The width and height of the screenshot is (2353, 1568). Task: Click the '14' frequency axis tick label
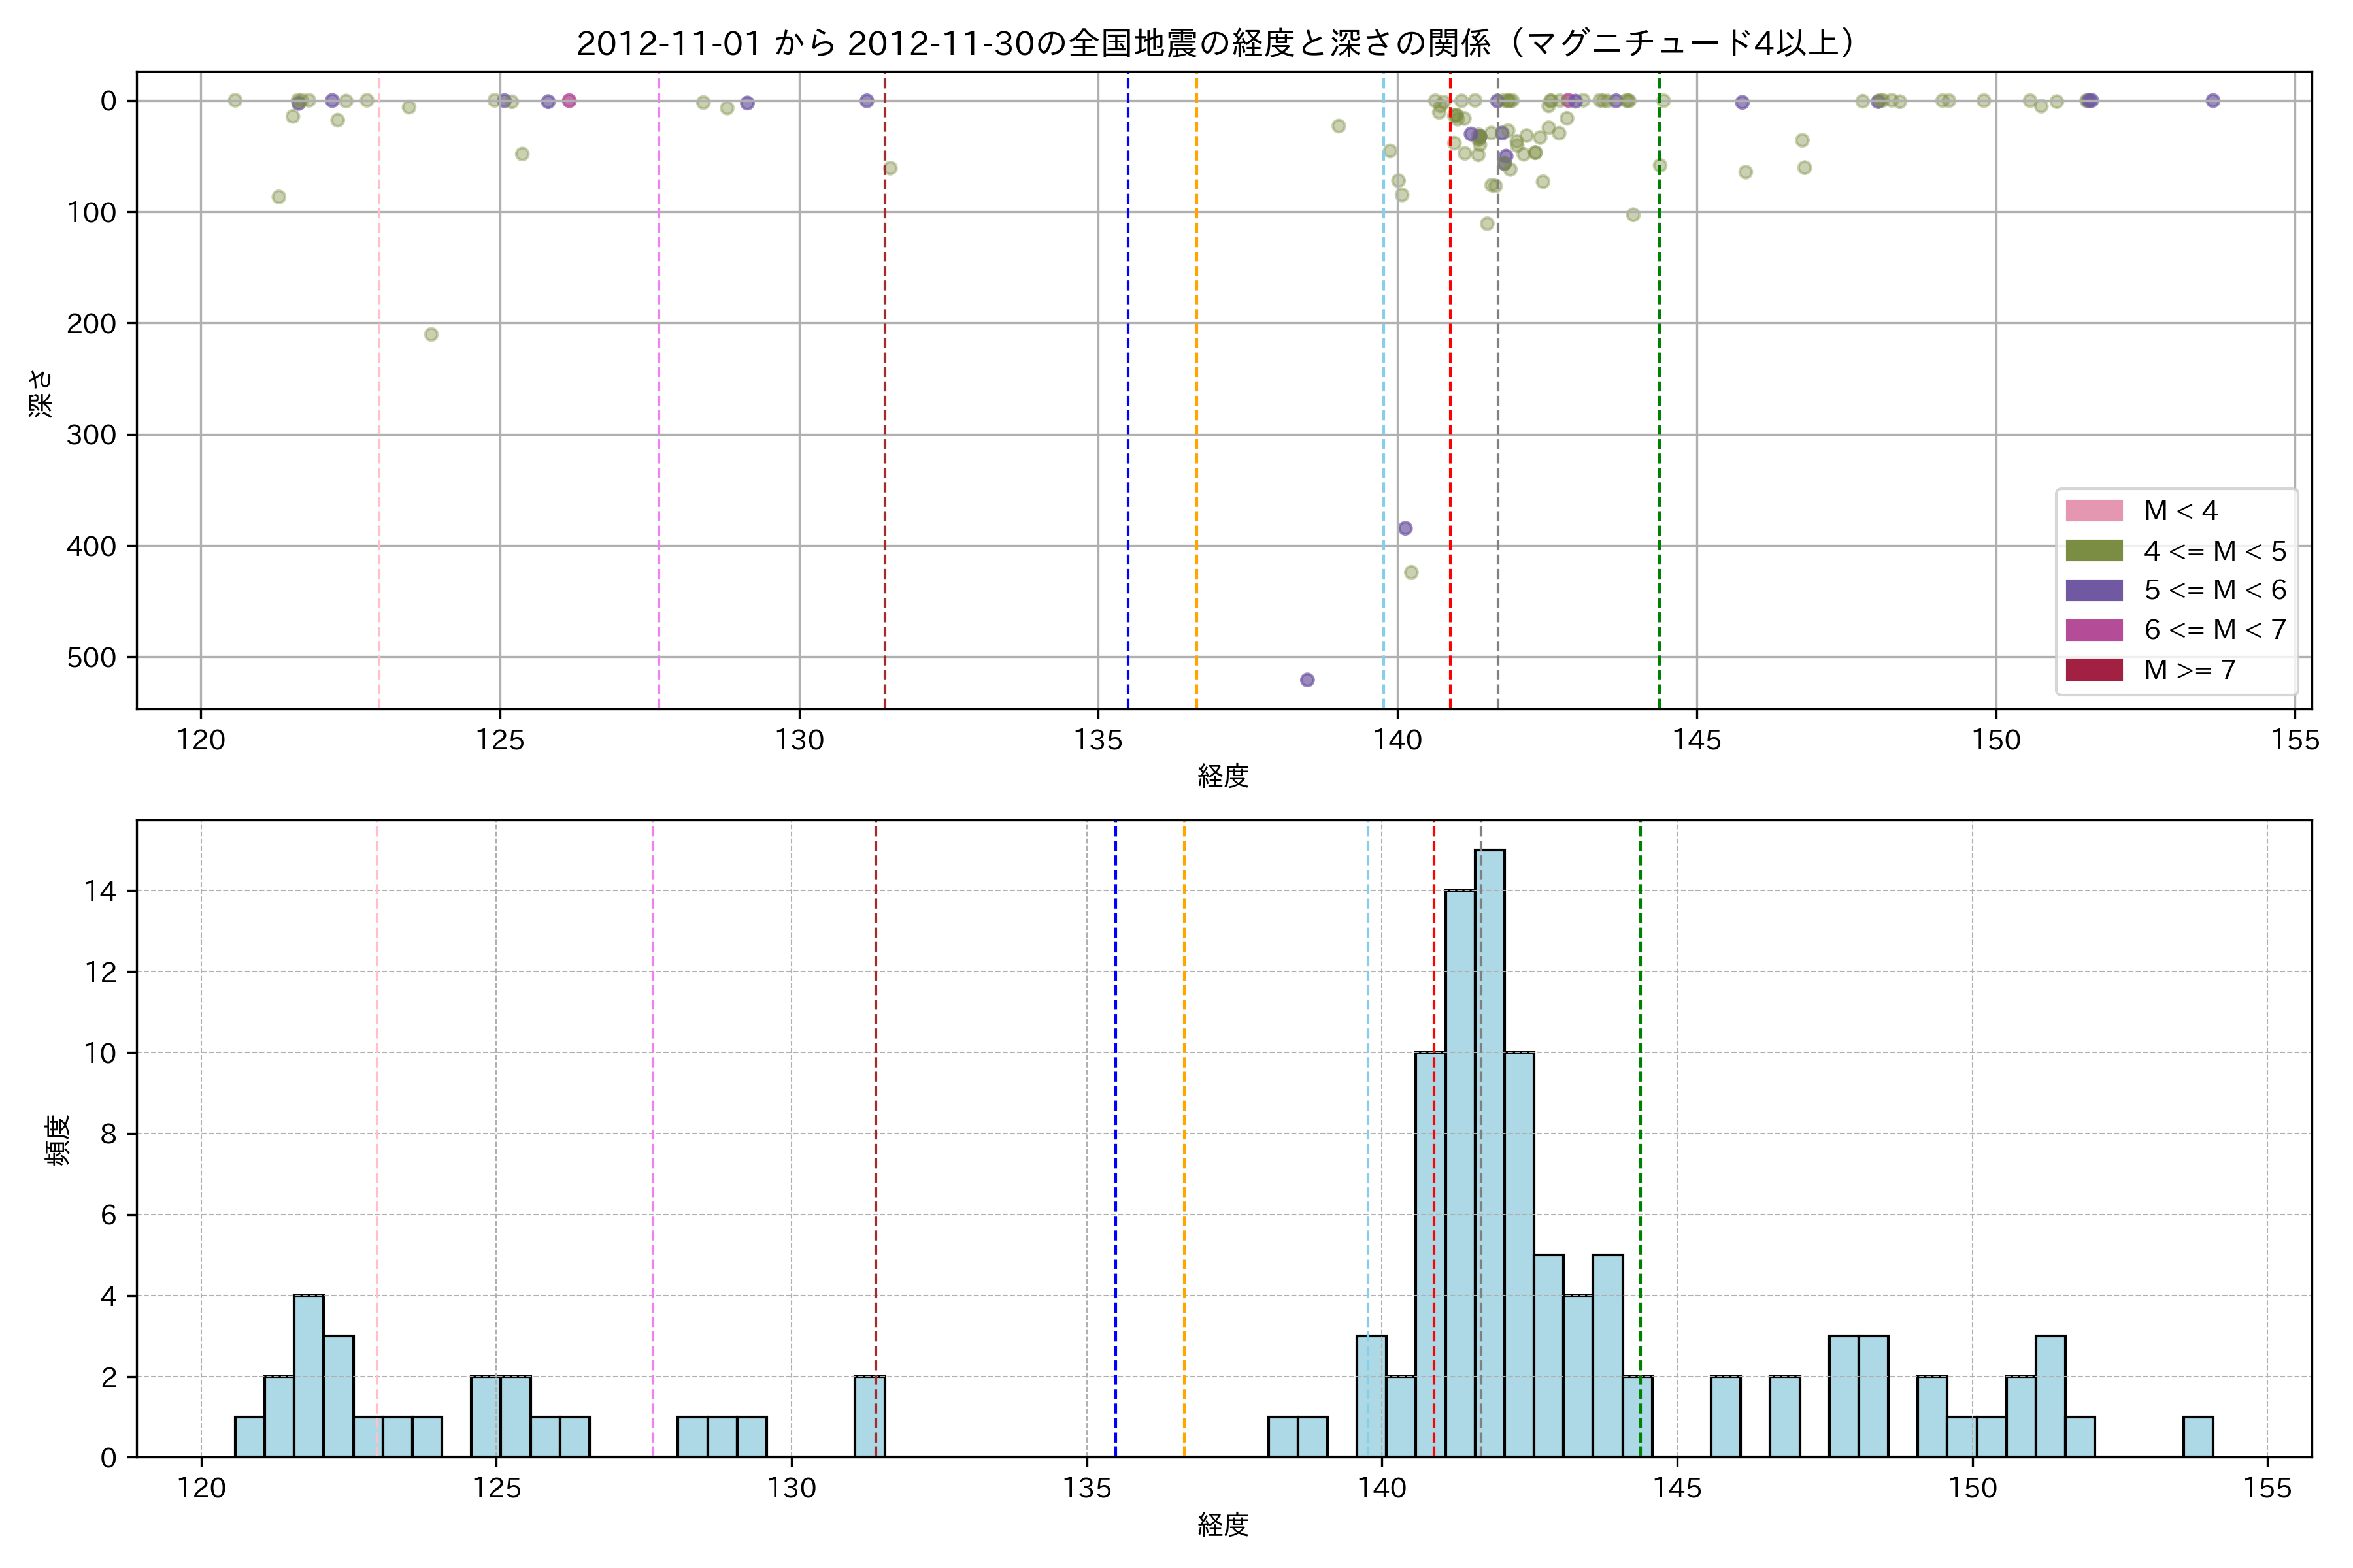(x=100, y=891)
